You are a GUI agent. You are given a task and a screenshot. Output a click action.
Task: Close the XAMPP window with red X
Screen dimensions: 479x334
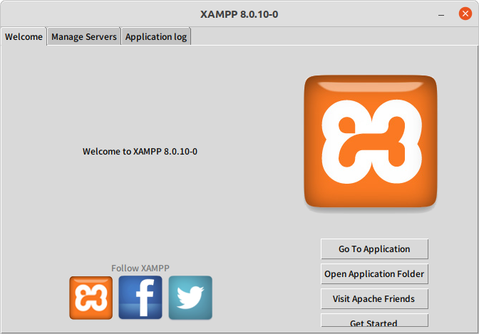pos(465,14)
